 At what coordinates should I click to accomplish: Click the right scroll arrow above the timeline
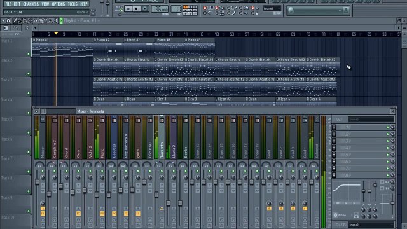coord(399,27)
